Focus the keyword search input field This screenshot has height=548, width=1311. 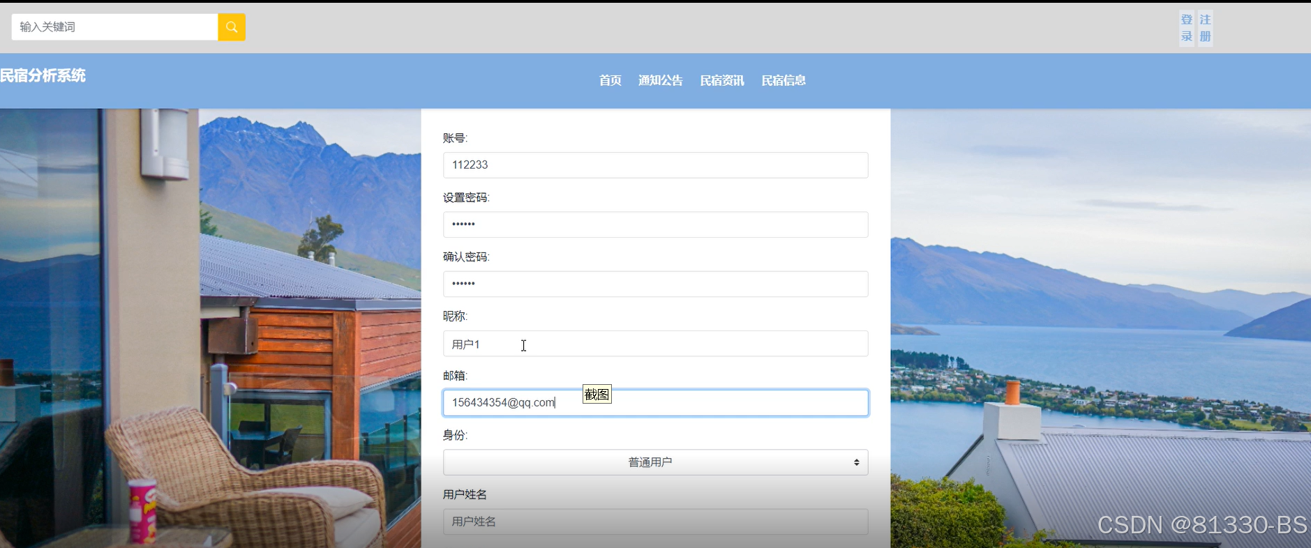pos(115,27)
